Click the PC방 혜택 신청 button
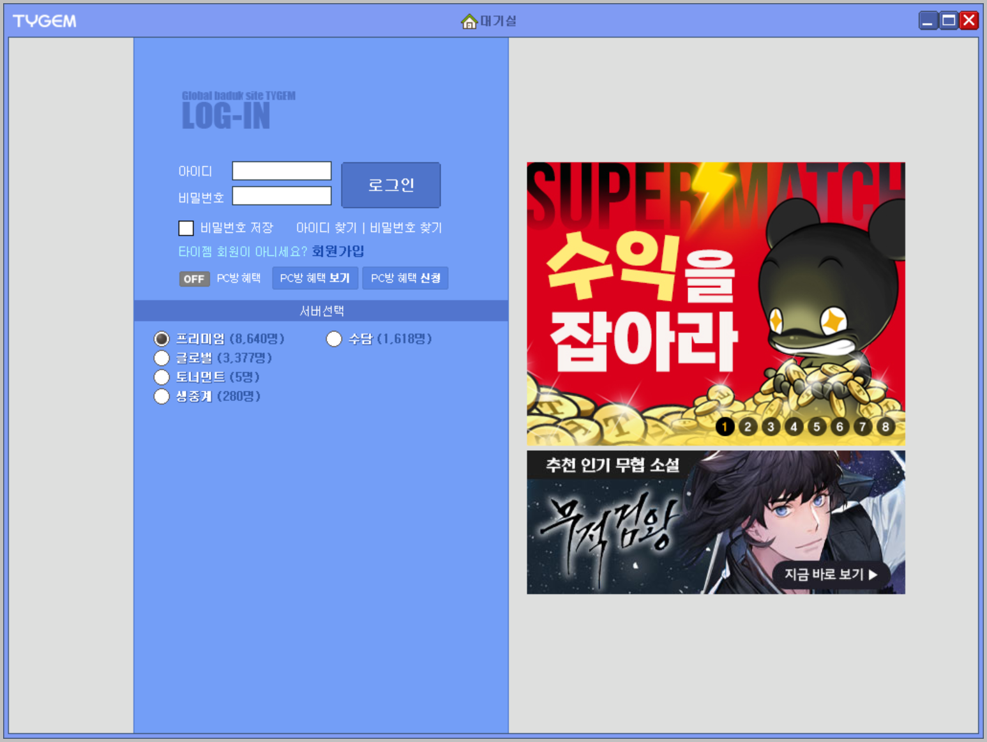 (x=405, y=278)
